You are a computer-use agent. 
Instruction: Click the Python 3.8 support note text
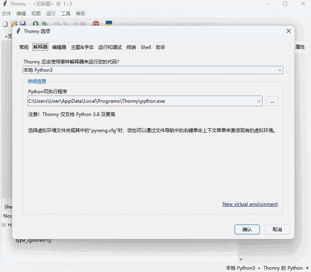click(72, 114)
